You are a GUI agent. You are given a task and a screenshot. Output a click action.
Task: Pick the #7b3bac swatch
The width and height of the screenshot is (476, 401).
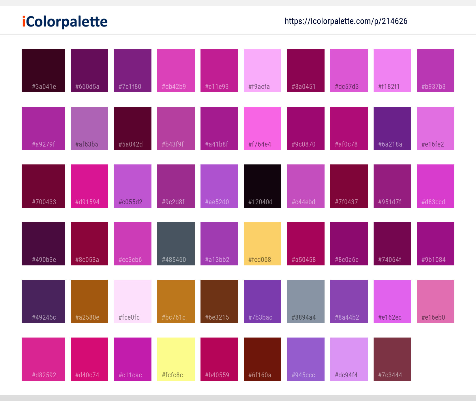263,301
